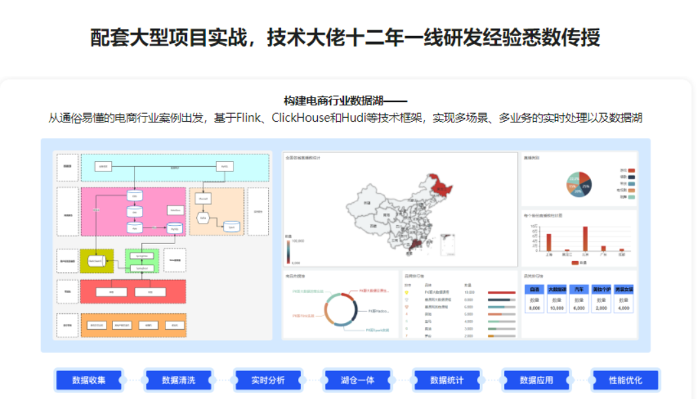697x399 pixels.
Task: Select the Kafka node in the architecture diagram
Action: pos(202,217)
